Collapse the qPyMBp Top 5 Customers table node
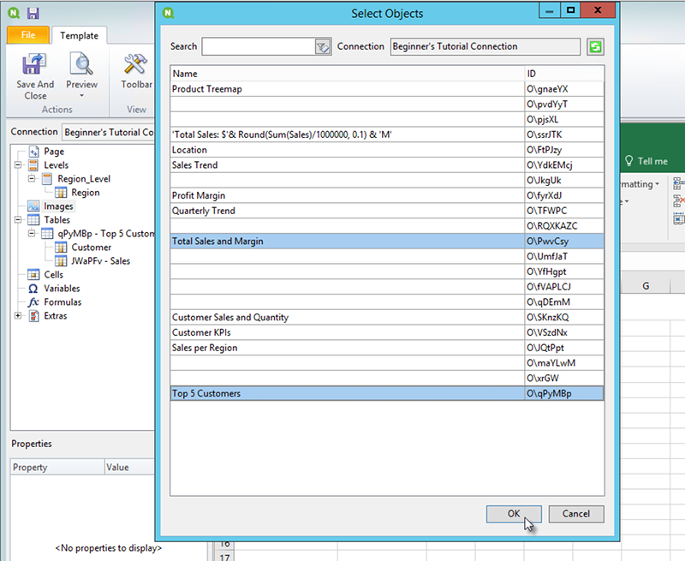This screenshot has width=685, height=561. pyautogui.click(x=33, y=234)
